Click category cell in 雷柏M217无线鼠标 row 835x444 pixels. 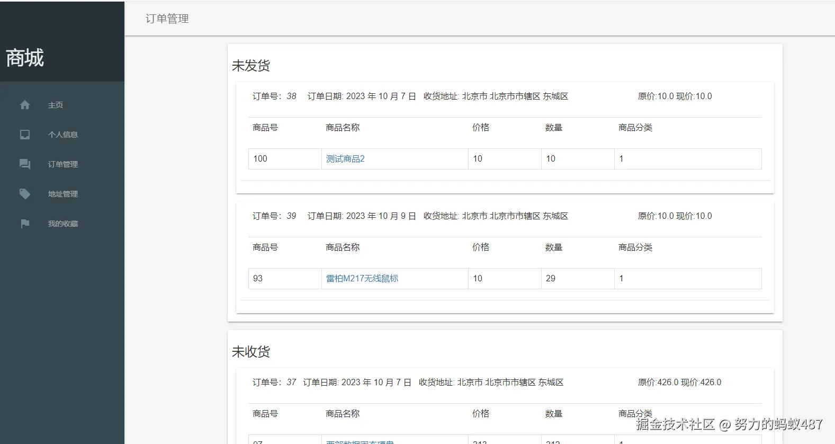[688, 279]
